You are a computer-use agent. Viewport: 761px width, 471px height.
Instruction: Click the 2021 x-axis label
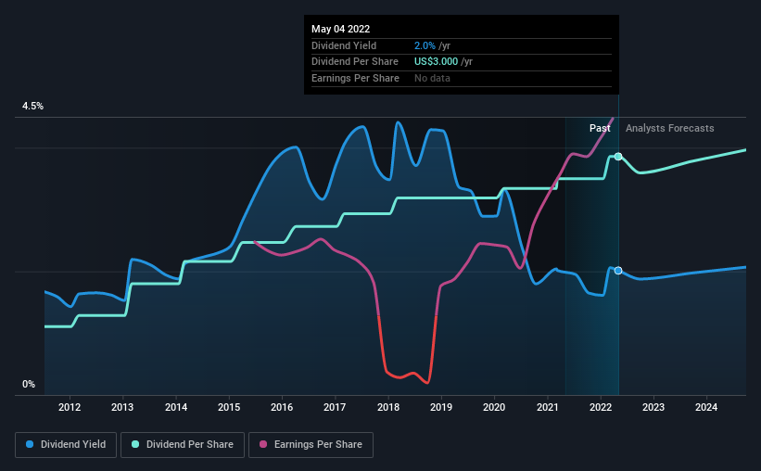(548, 407)
